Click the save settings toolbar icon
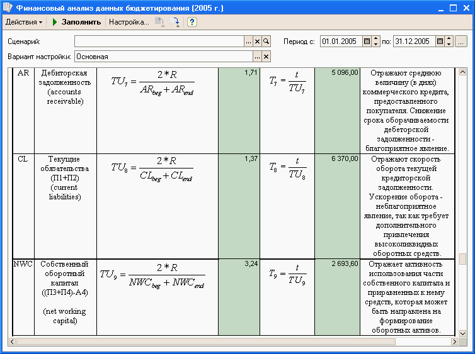The width and height of the screenshot is (475, 354). coord(175,22)
